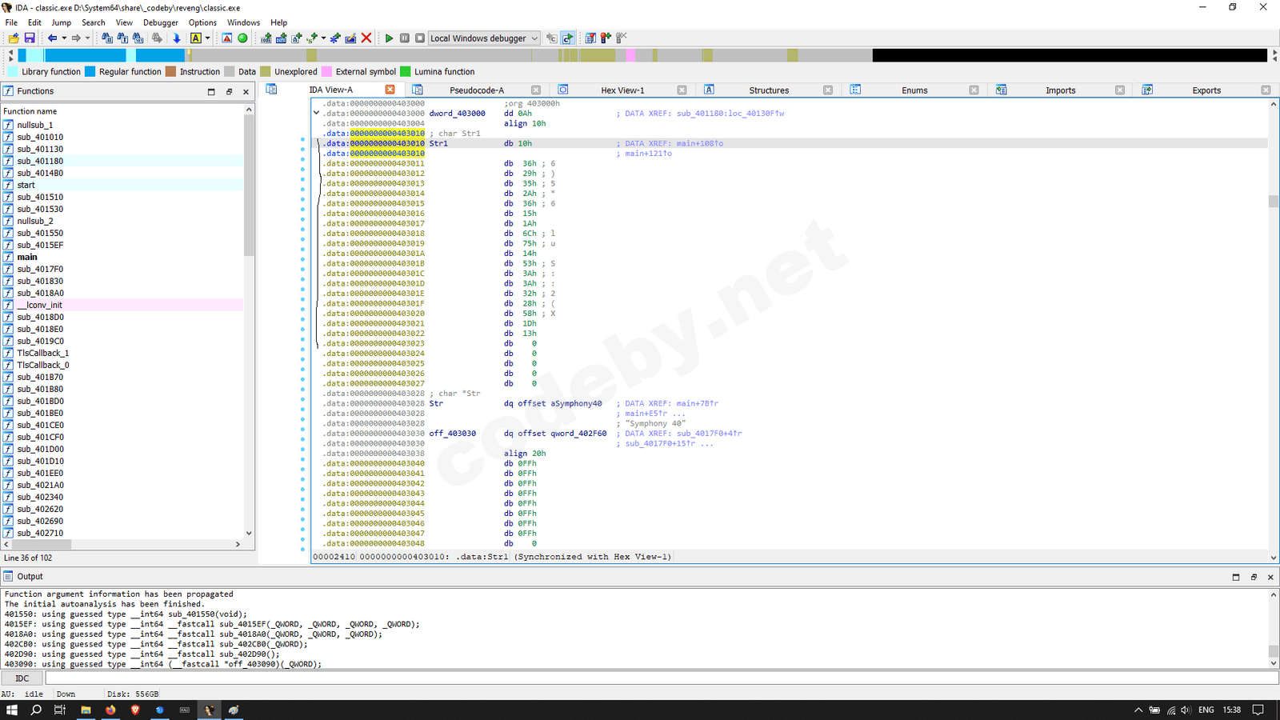The image size is (1280, 720).
Task: Click the green circle icon in toolbar
Action: click(x=242, y=38)
